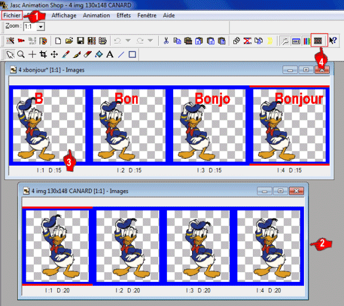Select the "B" frame in xbonjour window
Viewport: 344px width, 306px height.
point(49,125)
